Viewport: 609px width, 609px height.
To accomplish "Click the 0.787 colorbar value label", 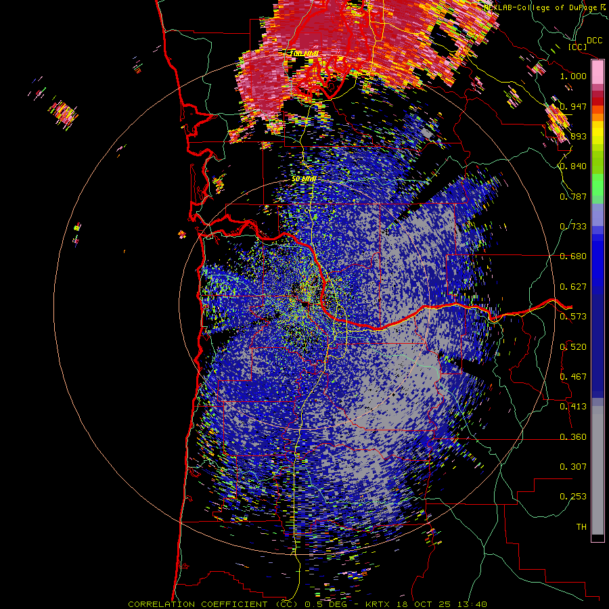I will (x=573, y=196).
